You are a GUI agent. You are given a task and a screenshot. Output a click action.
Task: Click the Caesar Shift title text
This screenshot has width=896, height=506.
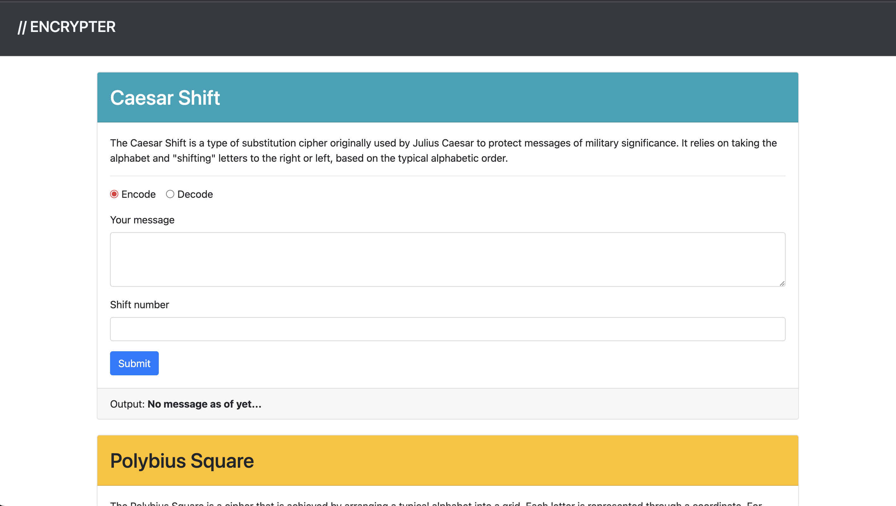pyautogui.click(x=165, y=97)
